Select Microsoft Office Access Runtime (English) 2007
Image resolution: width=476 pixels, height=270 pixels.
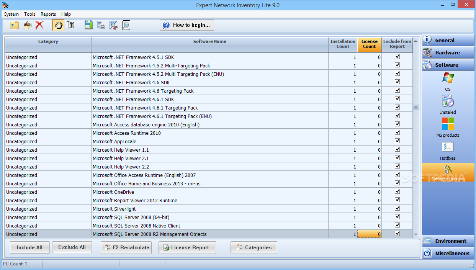(209, 175)
